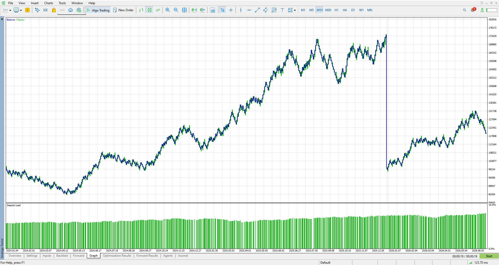Select the trendline drawing tool
Image resolution: width=499 pixels, height=265 pixels.
coord(257,10)
